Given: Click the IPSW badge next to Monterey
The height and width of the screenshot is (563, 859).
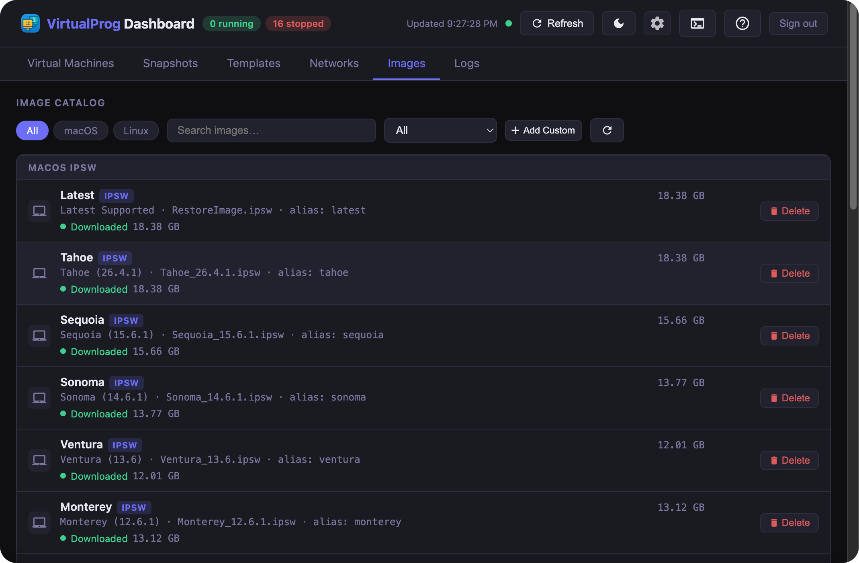Looking at the screenshot, I should (134, 508).
